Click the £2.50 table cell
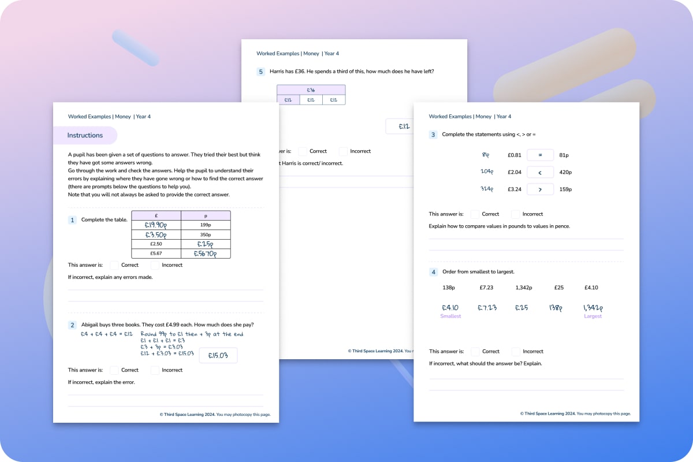 (x=157, y=244)
